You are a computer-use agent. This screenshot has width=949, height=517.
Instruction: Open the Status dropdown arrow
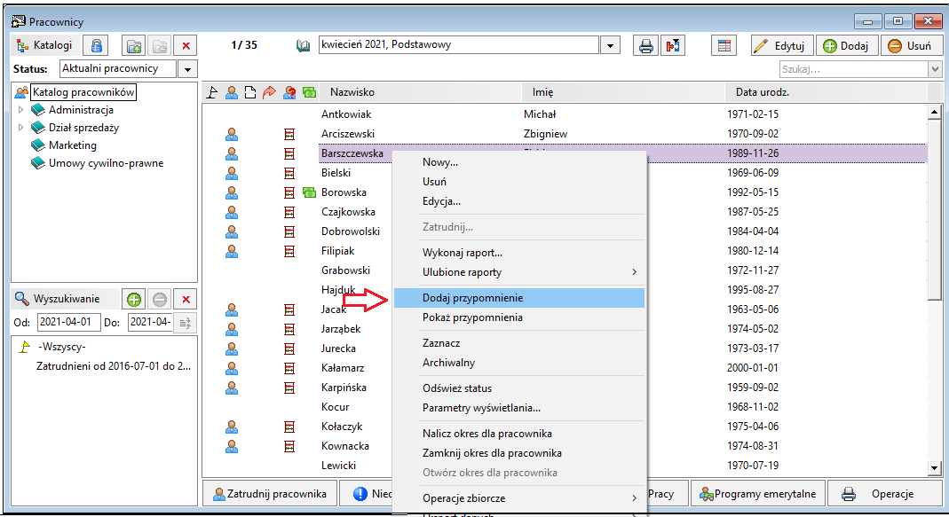(187, 69)
